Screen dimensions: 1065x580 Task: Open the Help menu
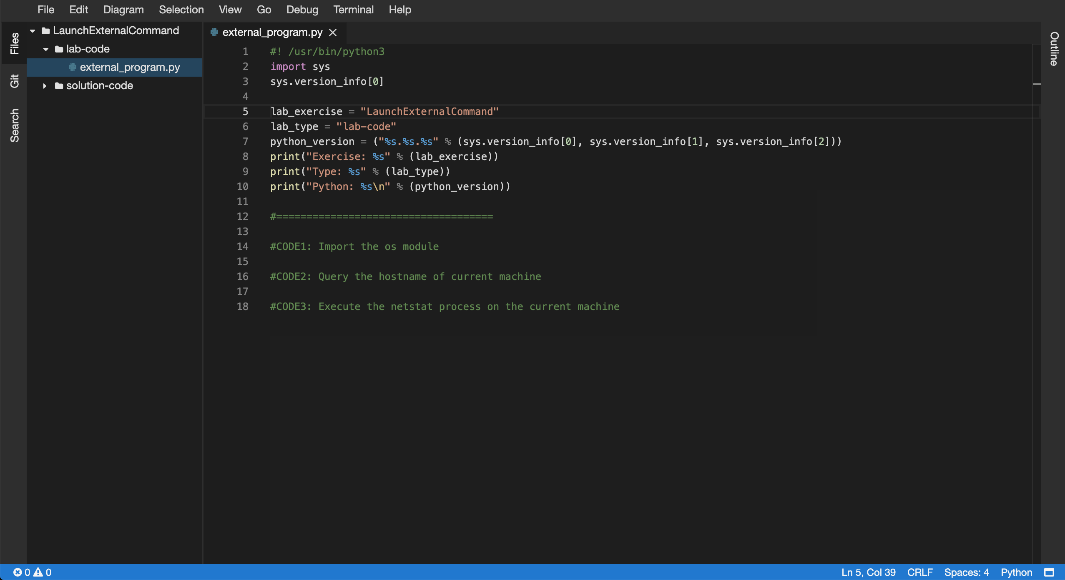[x=400, y=10]
